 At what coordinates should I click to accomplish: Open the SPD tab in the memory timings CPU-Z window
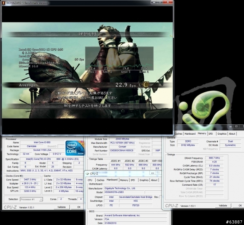[210, 133]
